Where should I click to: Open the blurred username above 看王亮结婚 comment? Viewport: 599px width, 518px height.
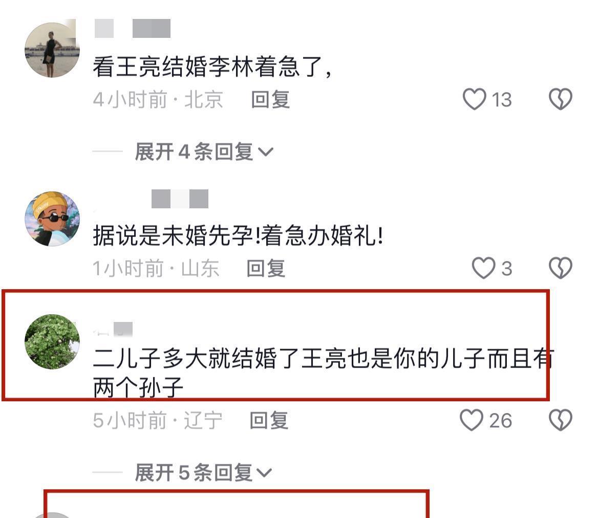click(x=133, y=28)
